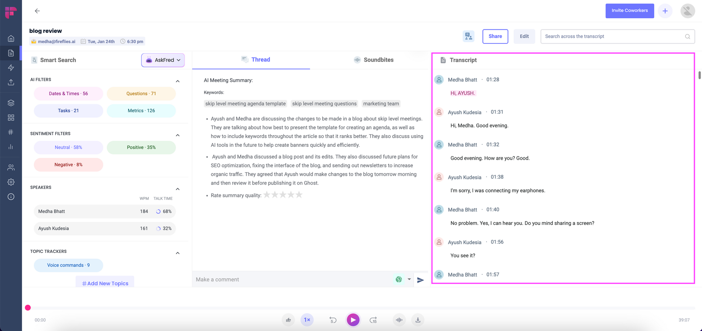Open the Fireflies home sidebar icon
The height and width of the screenshot is (331, 702).
pyautogui.click(x=11, y=38)
